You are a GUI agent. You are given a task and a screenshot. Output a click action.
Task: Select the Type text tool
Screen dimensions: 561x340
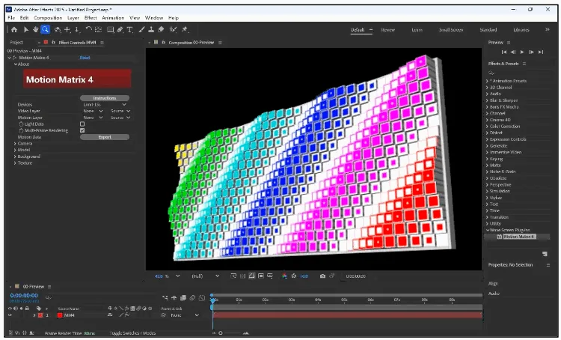point(129,30)
